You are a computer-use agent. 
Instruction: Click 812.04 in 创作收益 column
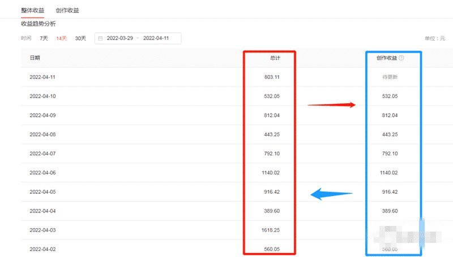[390, 115]
